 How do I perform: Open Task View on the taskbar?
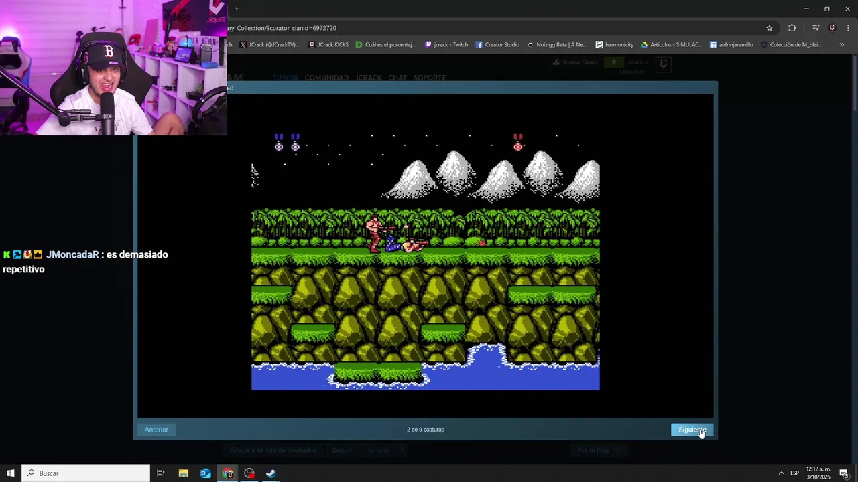161,473
